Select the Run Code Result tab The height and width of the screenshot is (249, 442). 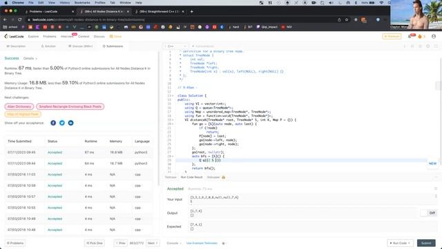coord(192,177)
